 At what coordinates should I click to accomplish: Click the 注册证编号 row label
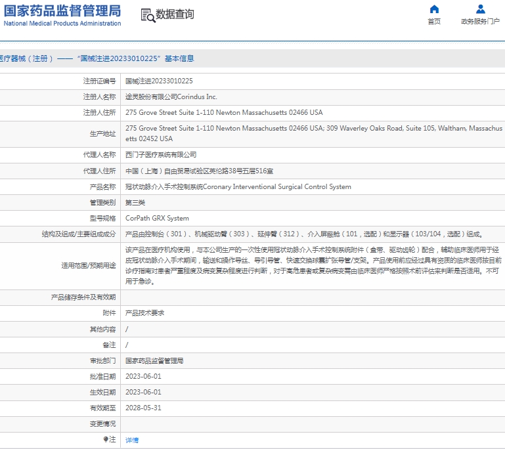coord(100,81)
